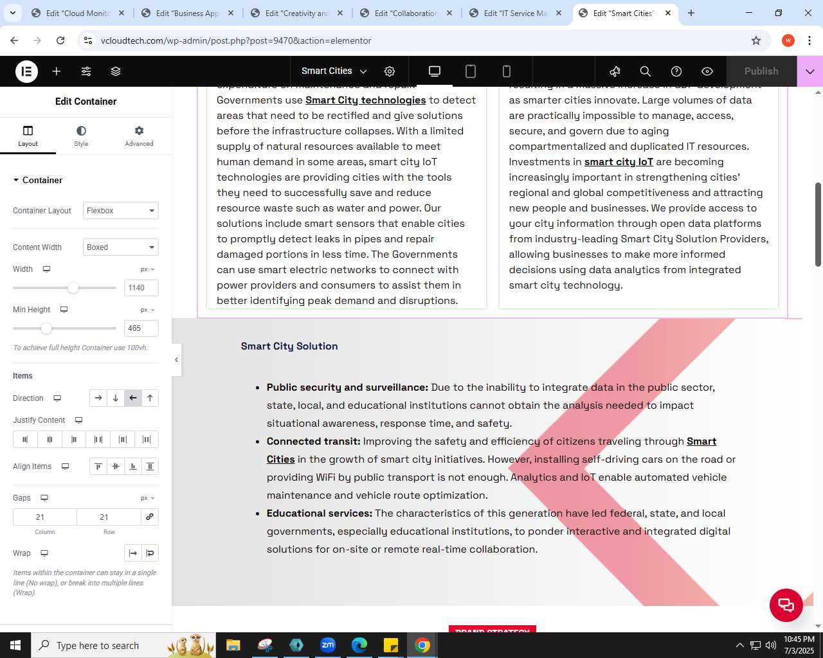Open the Smart City technologies link

coord(366,100)
